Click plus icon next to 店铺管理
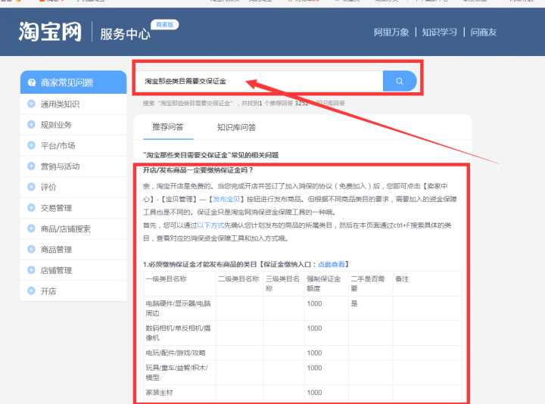545x404 pixels. 31,270
